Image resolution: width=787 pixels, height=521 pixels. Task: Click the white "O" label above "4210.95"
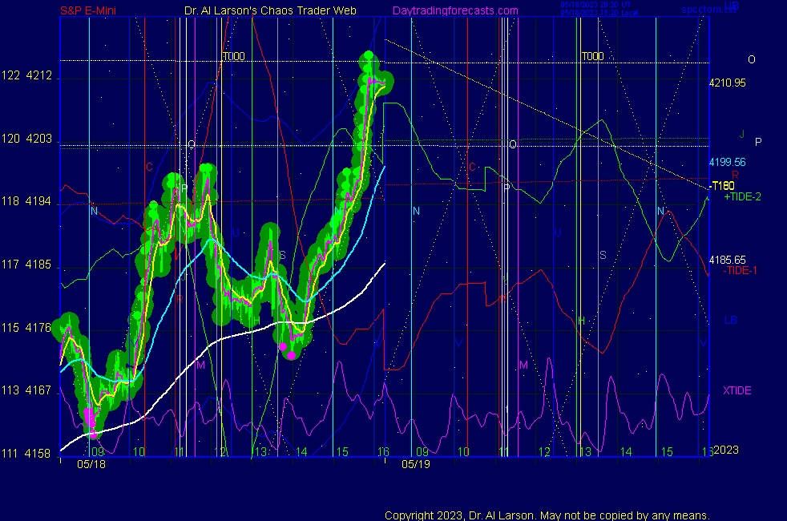[752, 60]
